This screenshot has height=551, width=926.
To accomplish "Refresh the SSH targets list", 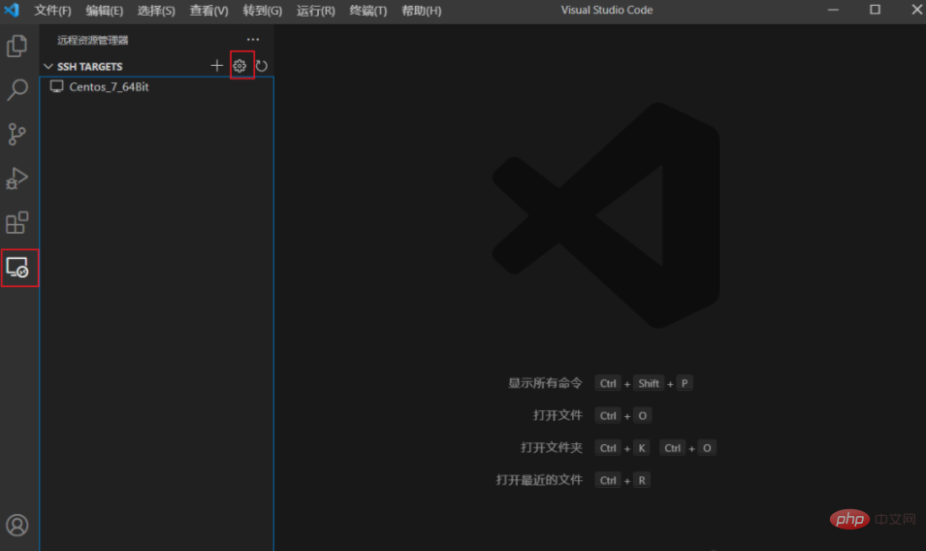I will pos(262,66).
